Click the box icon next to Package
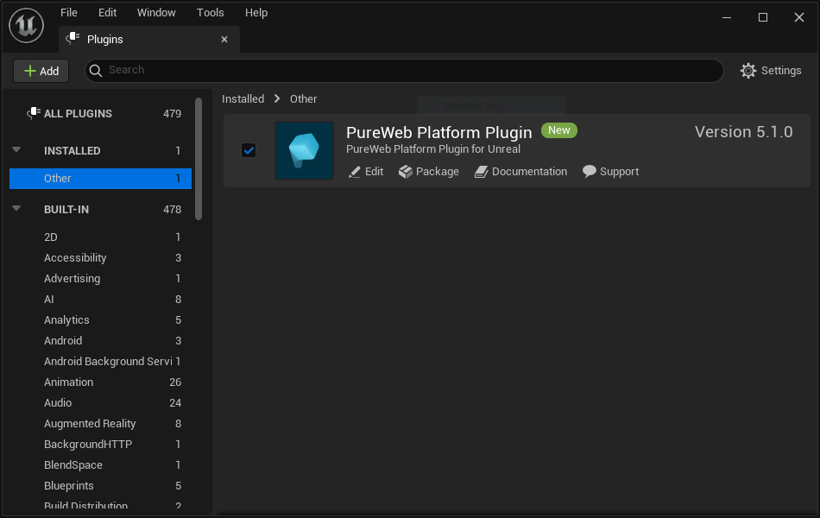 click(406, 172)
